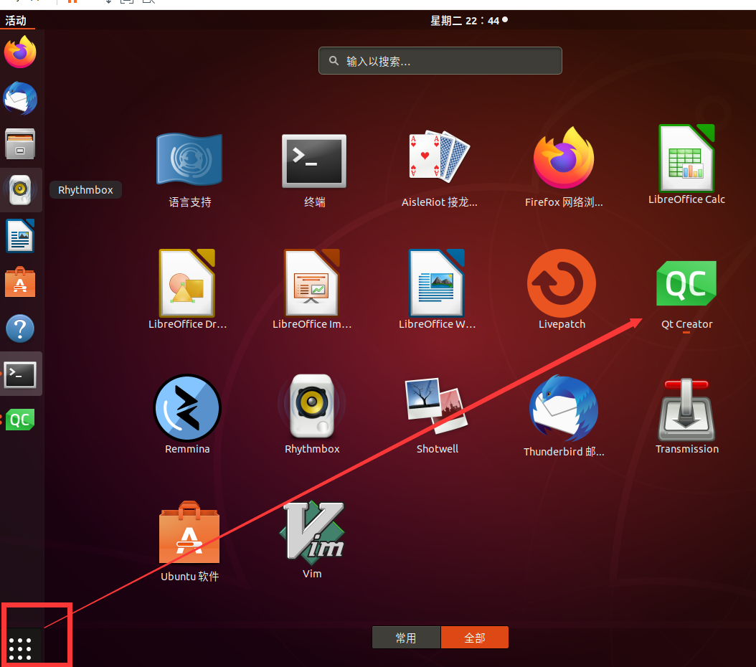Open the calendar via the 22:44 clock
The image size is (756, 667).
tap(469, 20)
